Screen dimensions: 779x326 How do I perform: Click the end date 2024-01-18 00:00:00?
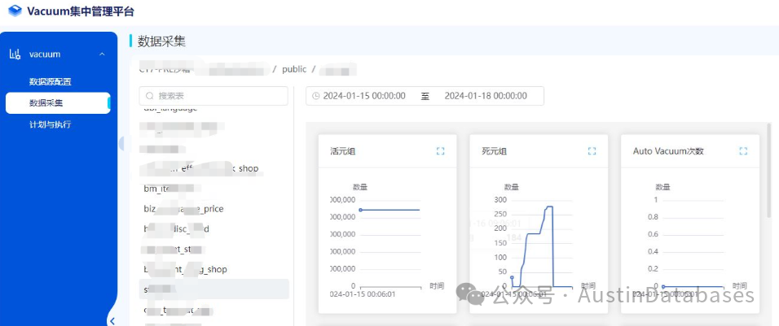tap(486, 96)
